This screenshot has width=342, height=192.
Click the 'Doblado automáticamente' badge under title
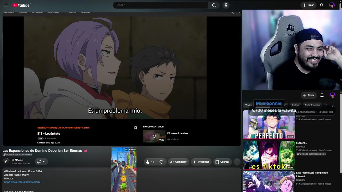(x=17, y=155)
